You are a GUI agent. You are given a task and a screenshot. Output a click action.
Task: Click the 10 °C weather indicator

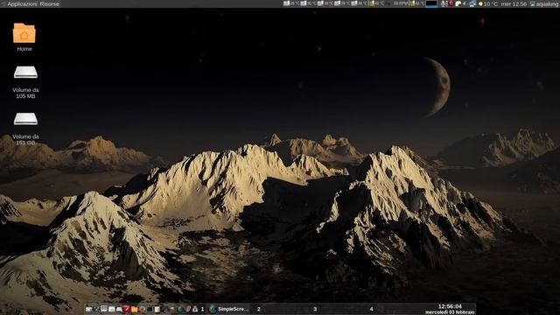coord(488,3)
